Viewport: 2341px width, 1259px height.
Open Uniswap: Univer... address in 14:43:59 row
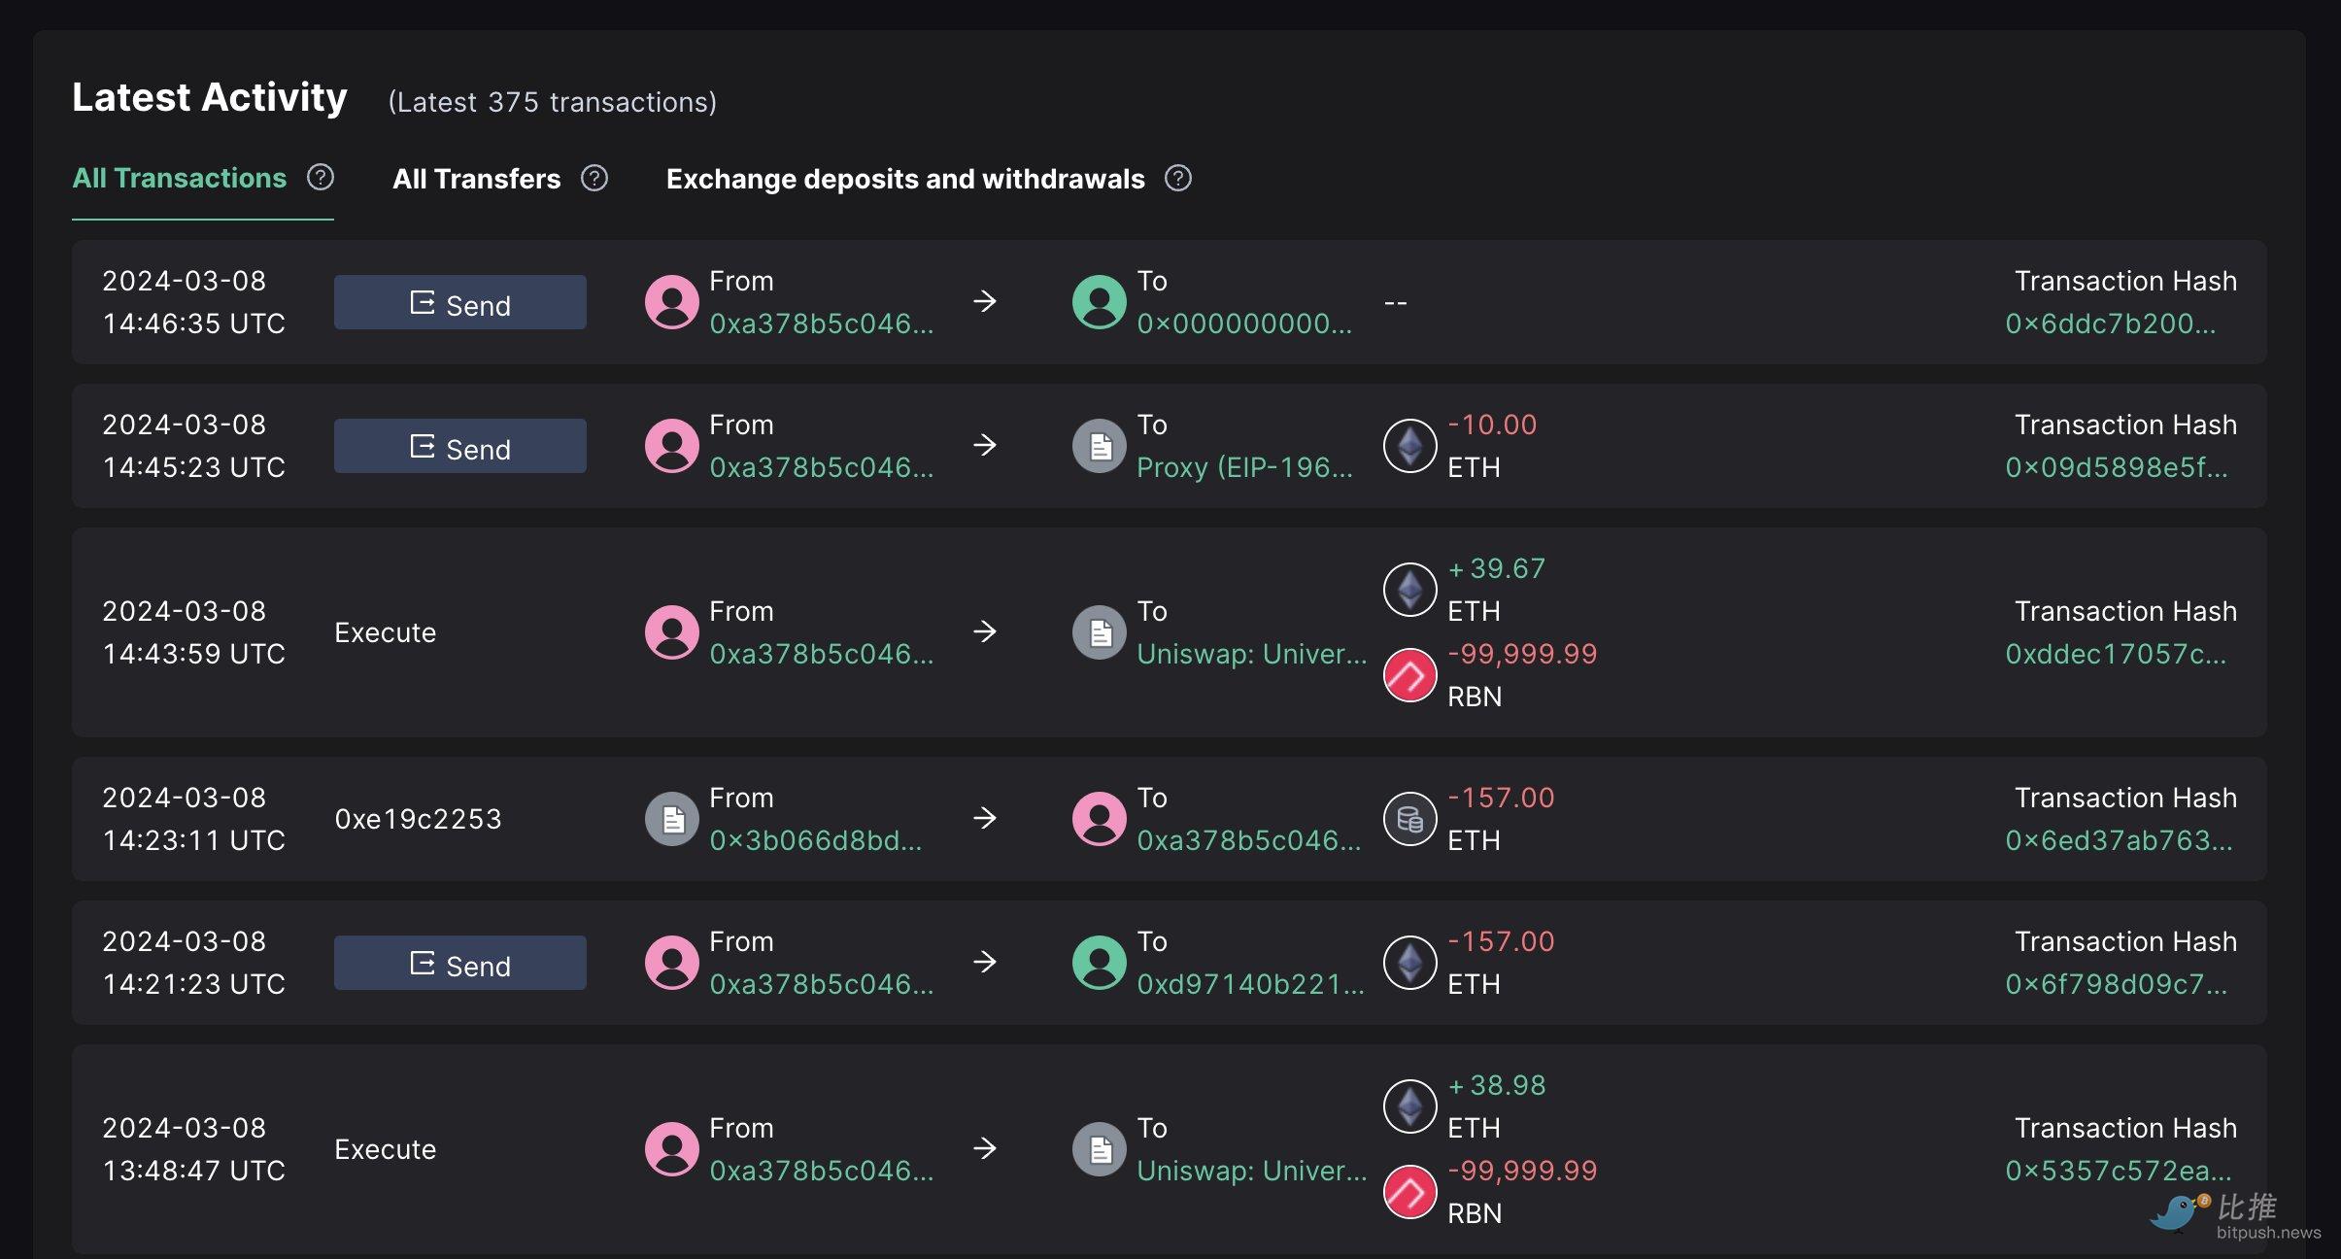pos(1251,654)
